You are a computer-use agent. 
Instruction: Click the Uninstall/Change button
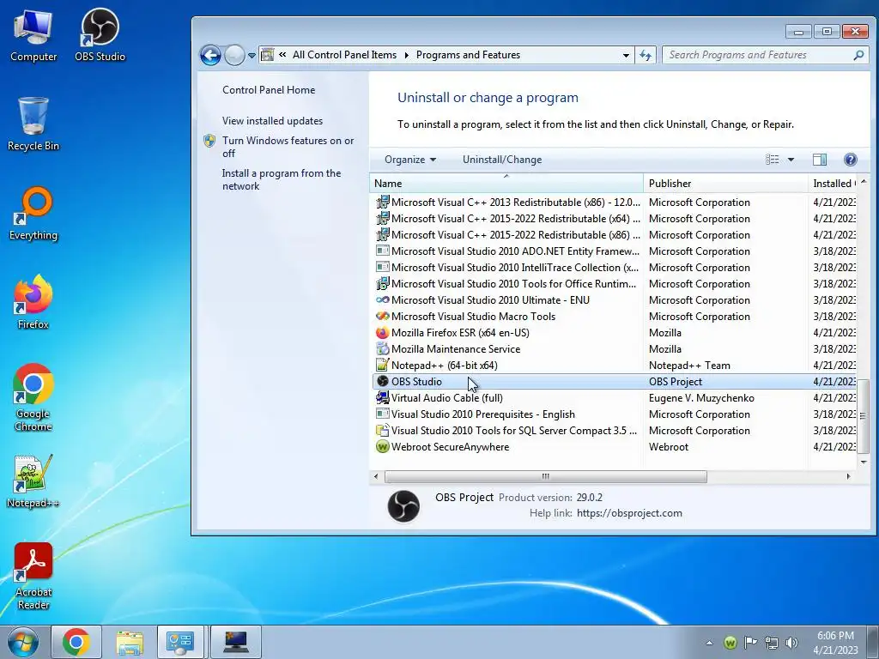(501, 160)
